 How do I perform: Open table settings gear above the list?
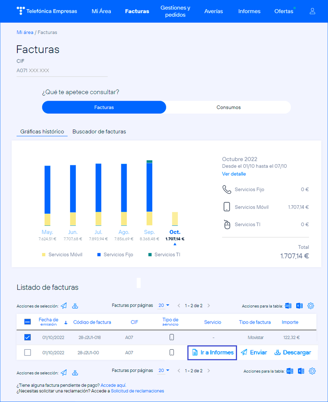click(x=311, y=306)
